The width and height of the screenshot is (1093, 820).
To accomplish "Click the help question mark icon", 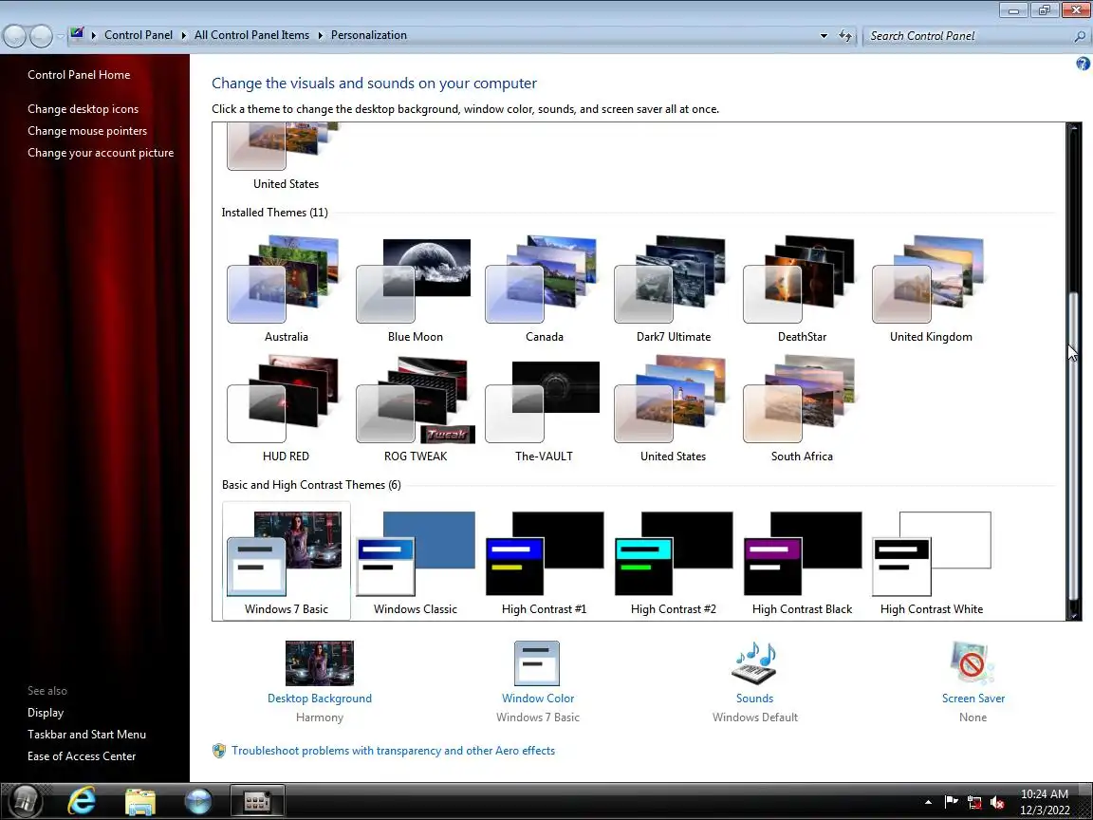I will 1083,64.
